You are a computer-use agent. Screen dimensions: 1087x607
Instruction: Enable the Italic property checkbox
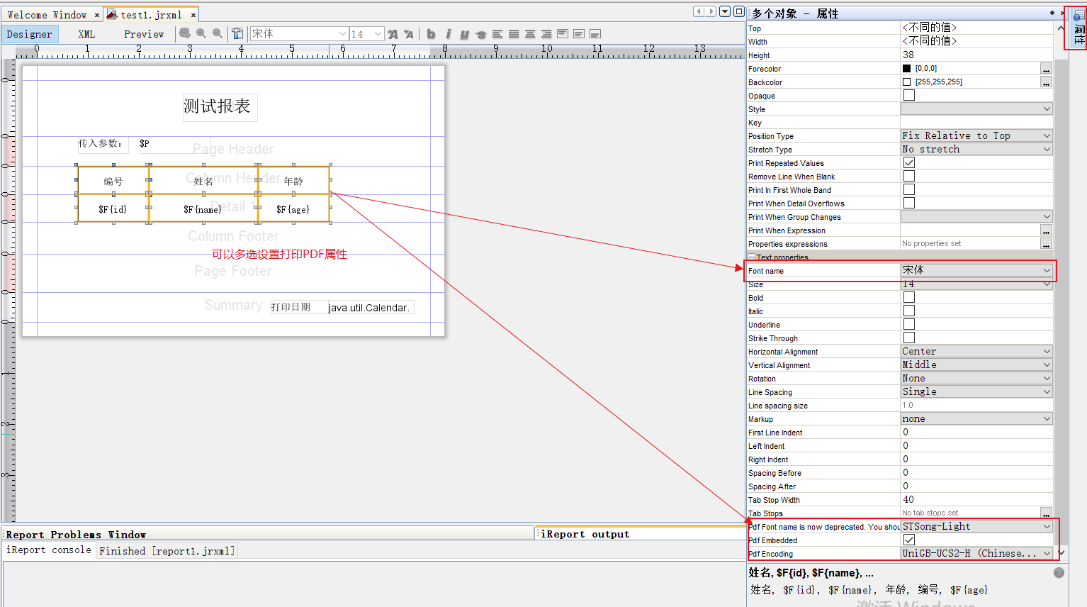pyautogui.click(x=909, y=311)
